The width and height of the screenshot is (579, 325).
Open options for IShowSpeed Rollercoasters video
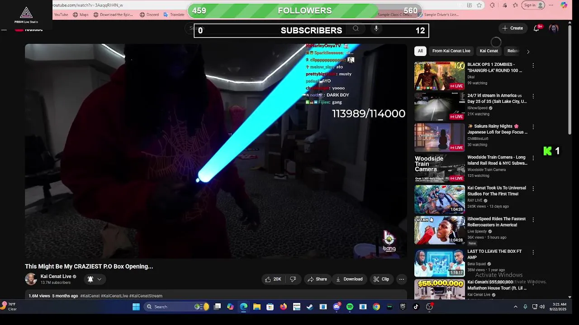[533, 220]
